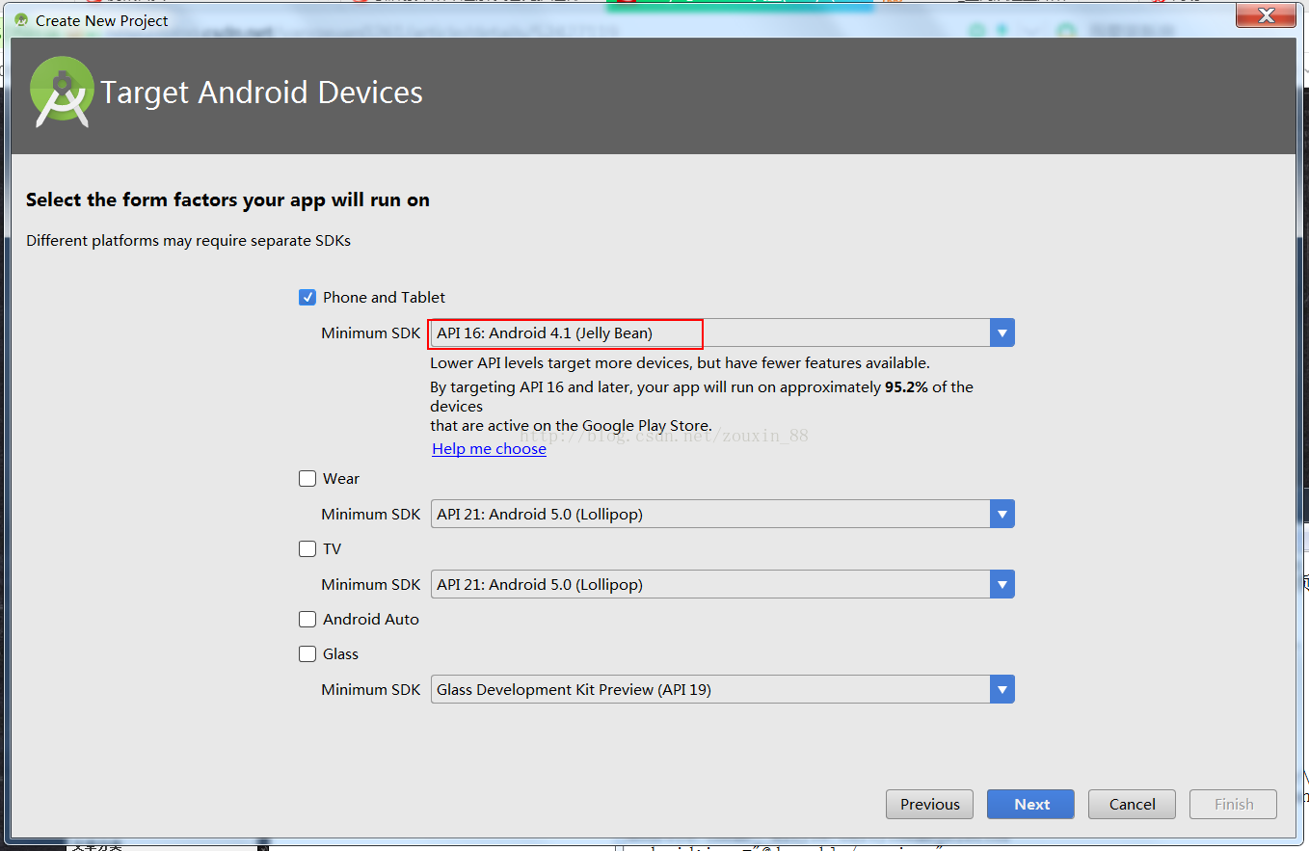The height and width of the screenshot is (851, 1309).
Task: Click the 'Lower API levels target more devices' text
Action: [x=680, y=363]
